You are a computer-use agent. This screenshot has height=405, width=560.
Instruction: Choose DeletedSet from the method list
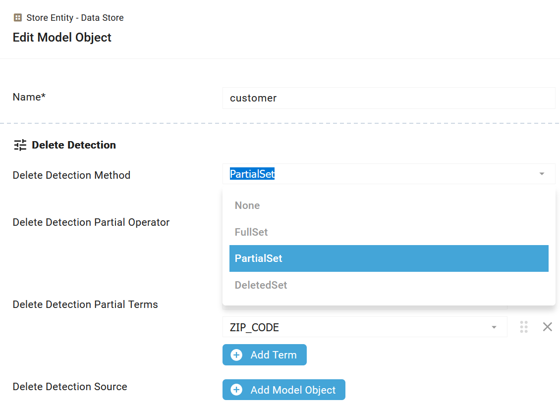pyautogui.click(x=389, y=285)
